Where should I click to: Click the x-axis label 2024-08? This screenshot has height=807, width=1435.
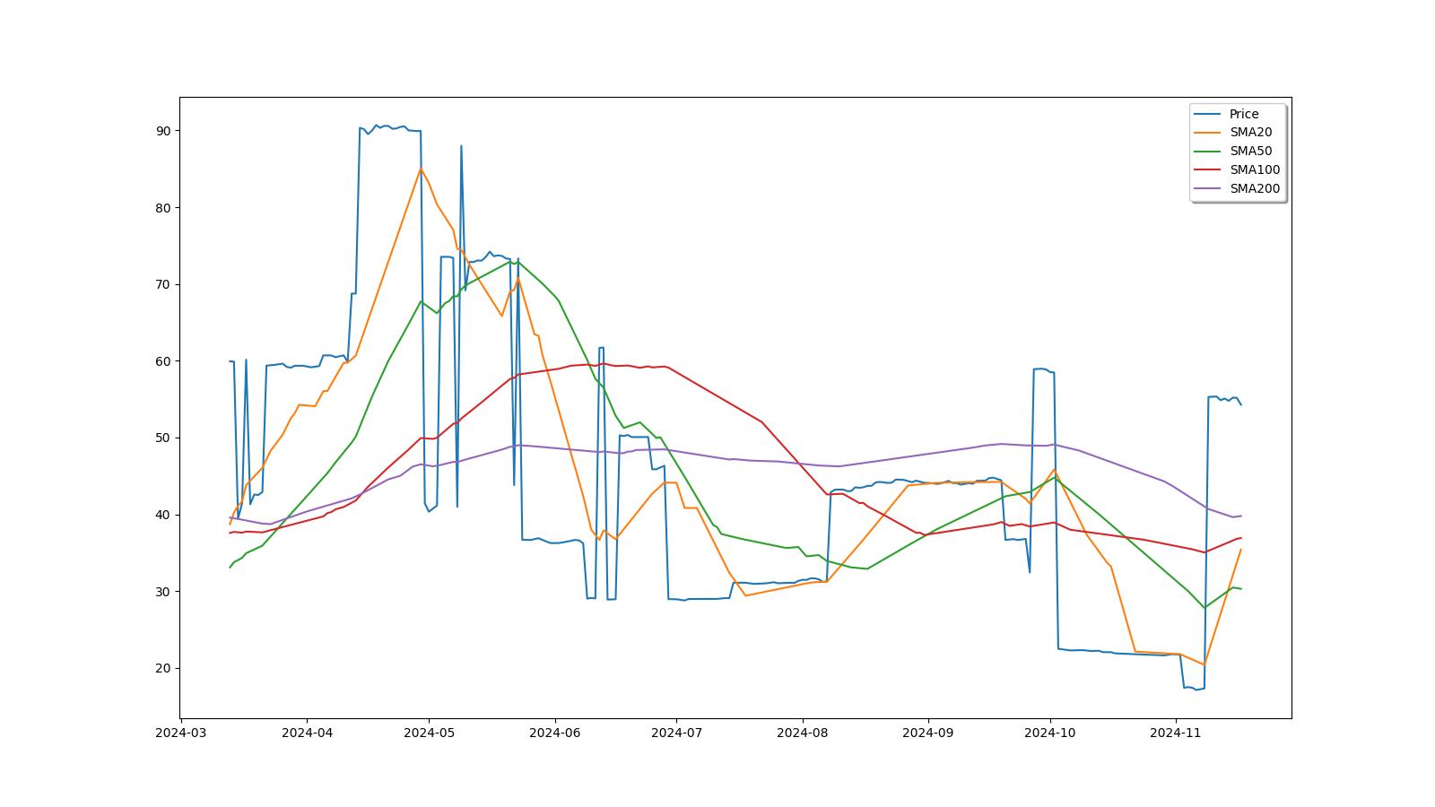(x=802, y=733)
